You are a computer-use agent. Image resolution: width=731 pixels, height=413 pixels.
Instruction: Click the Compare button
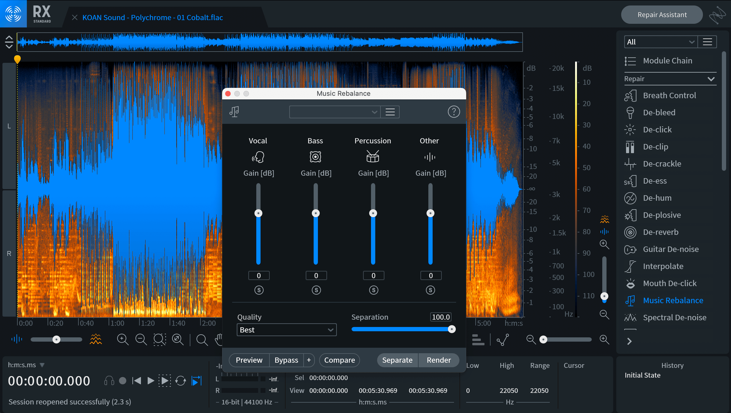coord(339,360)
